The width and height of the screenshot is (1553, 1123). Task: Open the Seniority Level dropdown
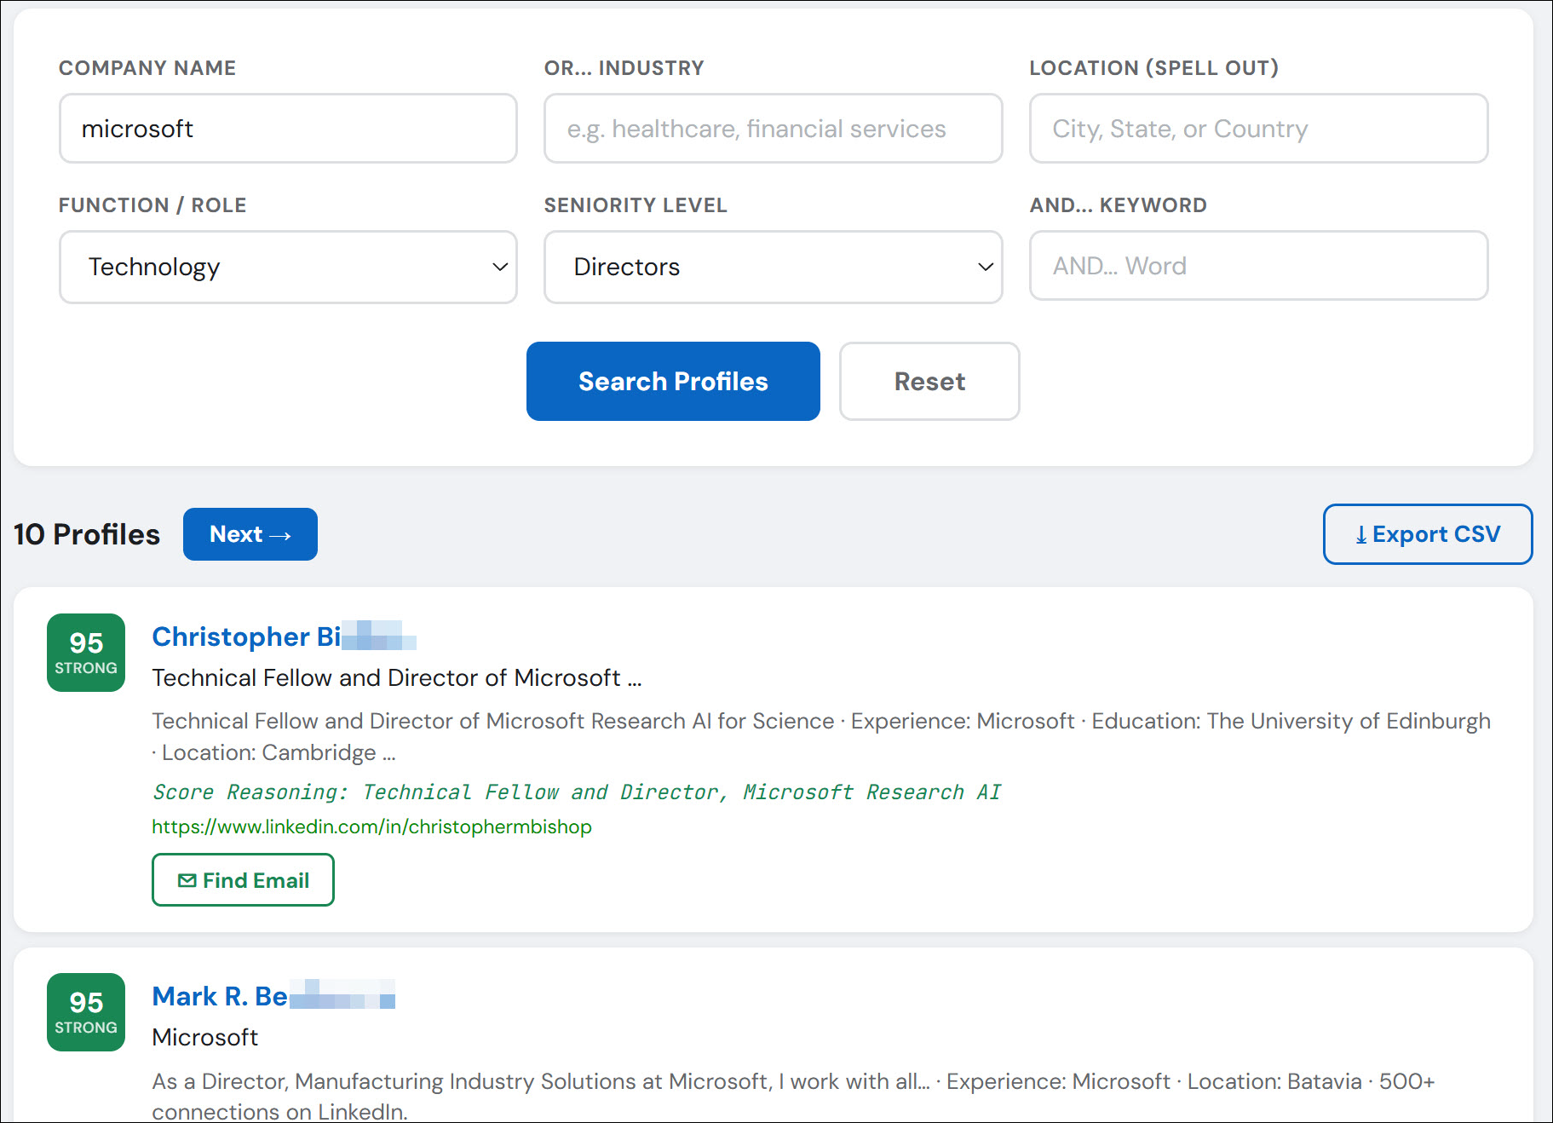(773, 267)
